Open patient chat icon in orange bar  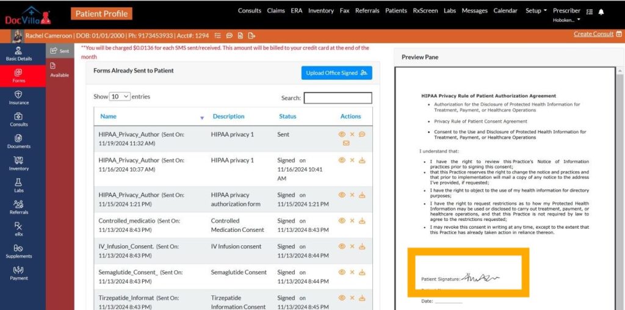coord(229,35)
